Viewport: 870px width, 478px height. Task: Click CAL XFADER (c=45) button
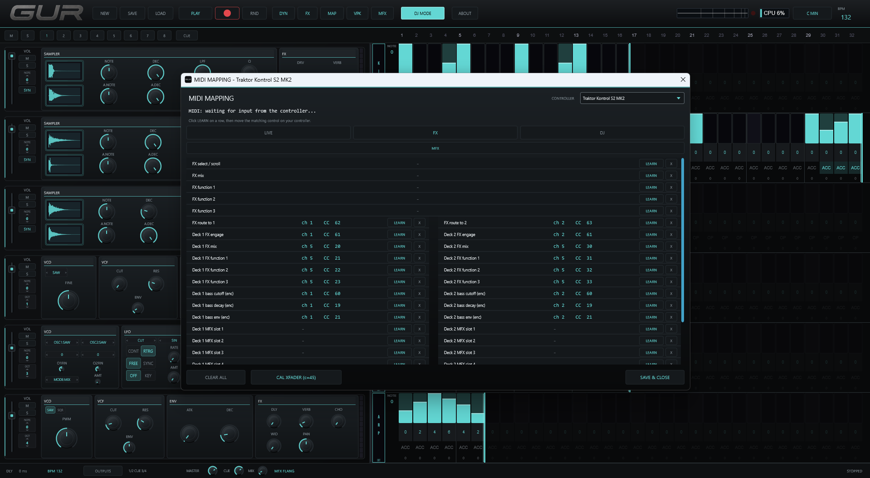(x=296, y=378)
